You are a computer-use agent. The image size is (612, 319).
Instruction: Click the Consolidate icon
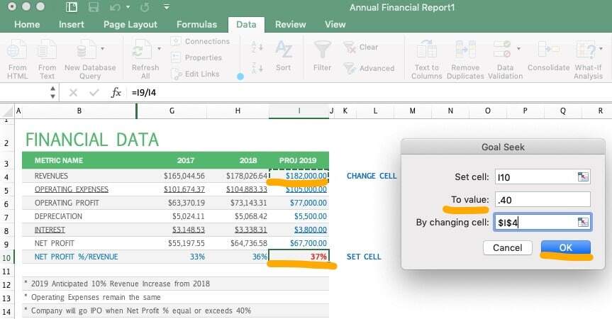548,50
